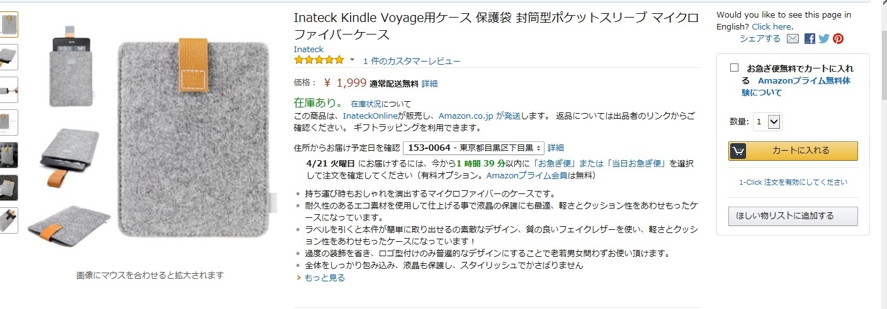Screen dimensions: 887x309
Task: Select the third product thumbnail
Action: 9,90
